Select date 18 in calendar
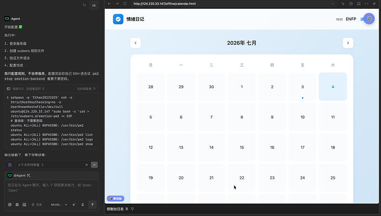Viewport: 381px width, 216px height. (x=332, y=147)
